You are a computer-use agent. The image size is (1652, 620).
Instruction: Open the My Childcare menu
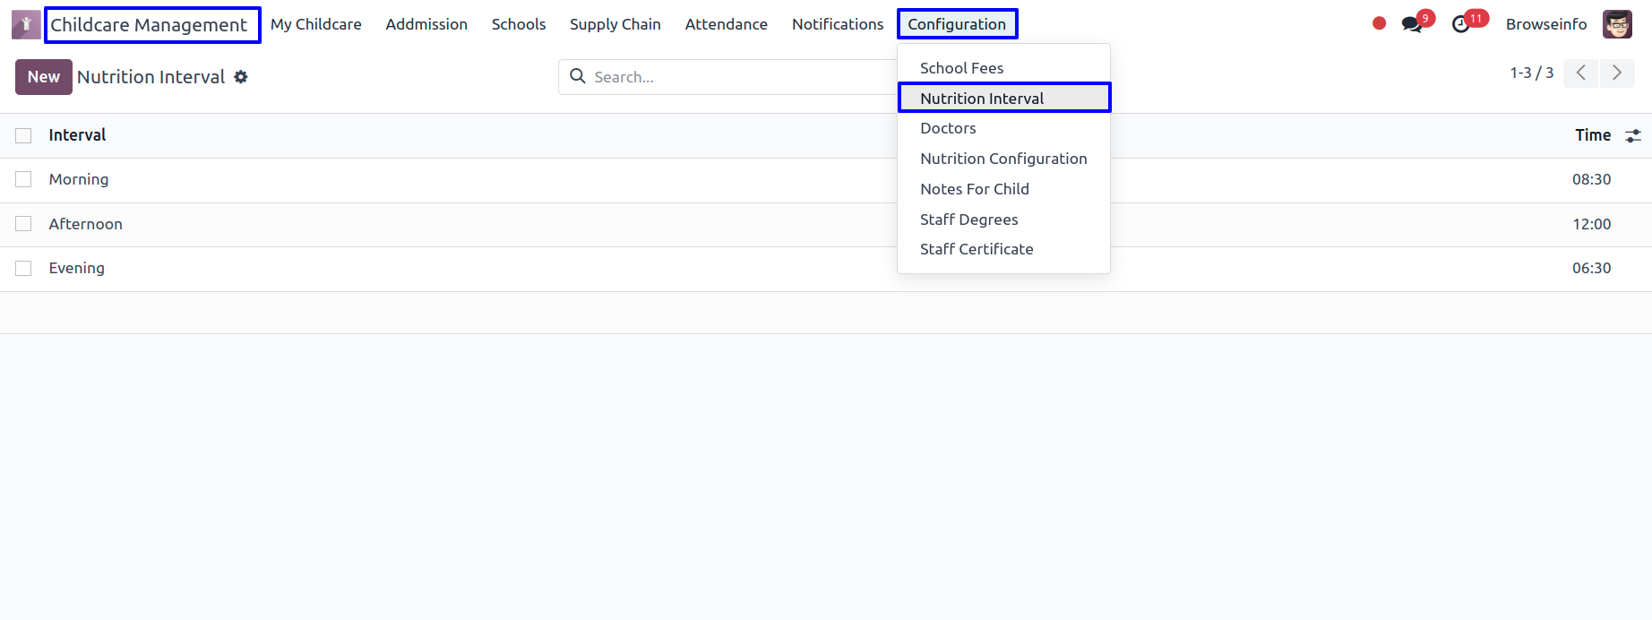pos(316,24)
